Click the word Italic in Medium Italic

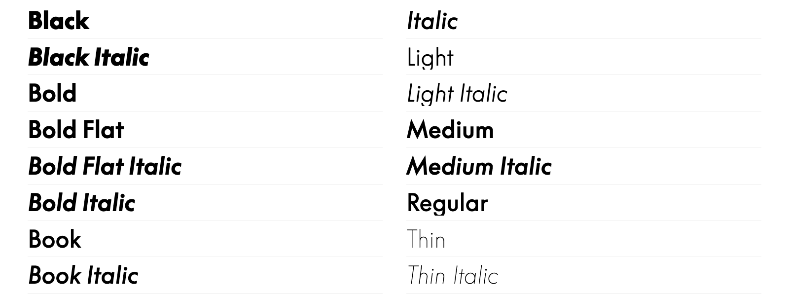526,166
